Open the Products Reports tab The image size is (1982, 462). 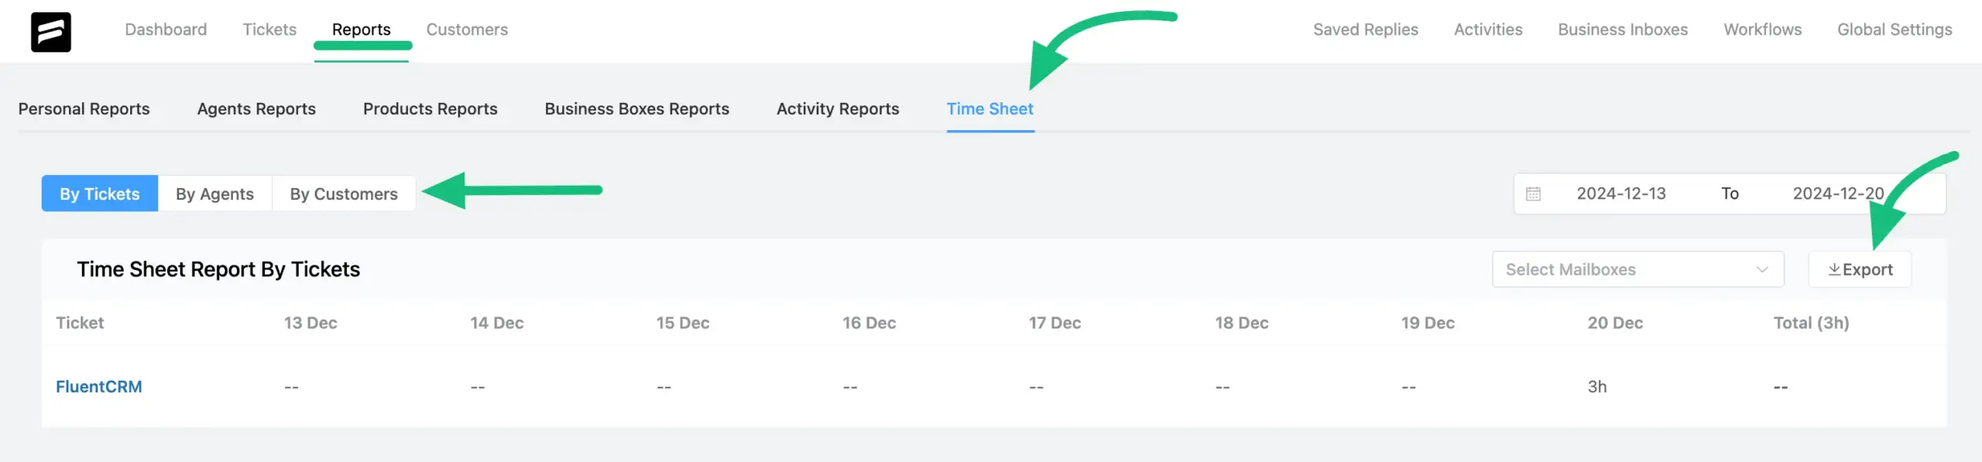[430, 109]
